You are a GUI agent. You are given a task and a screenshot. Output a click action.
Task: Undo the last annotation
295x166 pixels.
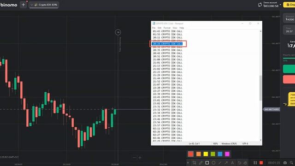(x=239, y=163)
